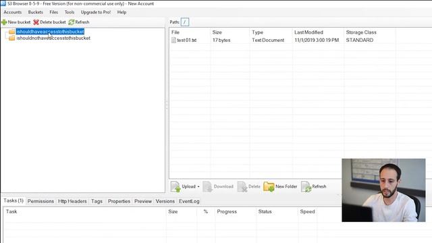Open the Files menu
432x243 pixels.
54,12
